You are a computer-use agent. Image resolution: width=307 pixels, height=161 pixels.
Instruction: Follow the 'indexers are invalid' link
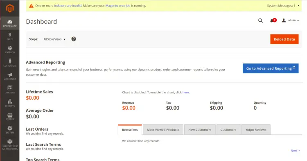[x=68, y=6]
